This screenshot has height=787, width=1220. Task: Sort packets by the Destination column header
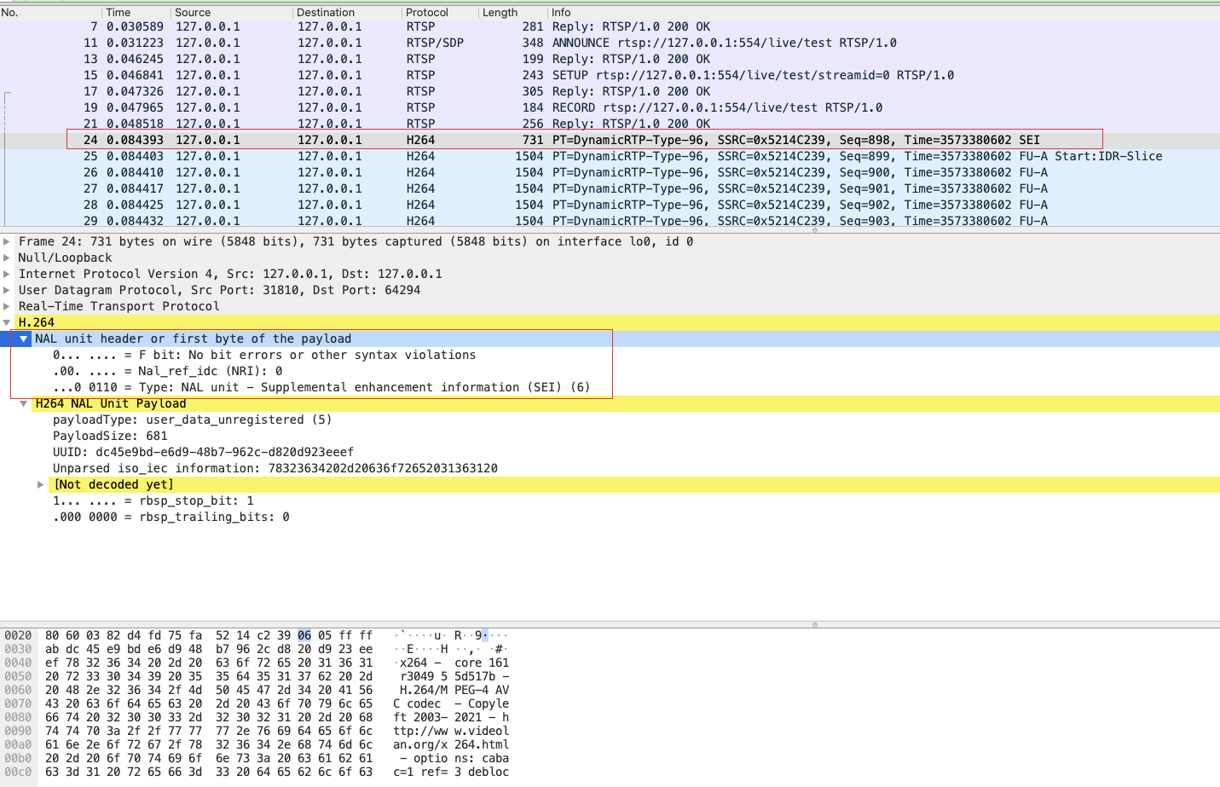347,13
